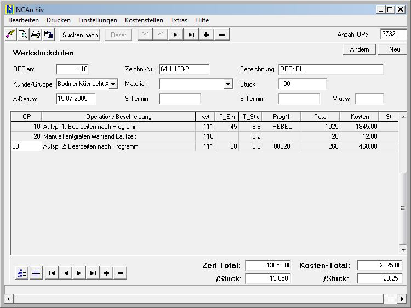The width and height of the screenshot is (411, 308).
Task: Click the blue text-lines icon at bottom
Action: click(x=36, y=273)
